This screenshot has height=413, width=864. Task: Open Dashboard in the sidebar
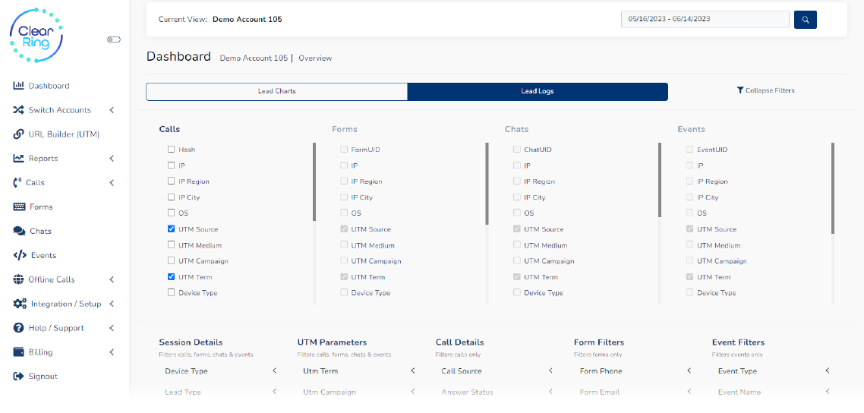(x=49, y=86)
